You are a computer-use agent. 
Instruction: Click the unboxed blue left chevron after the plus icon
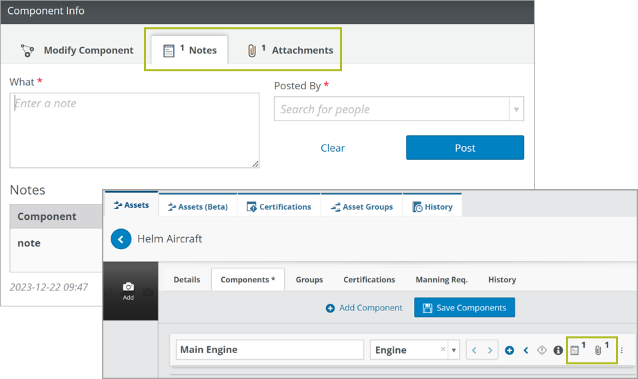pos(526,350)
